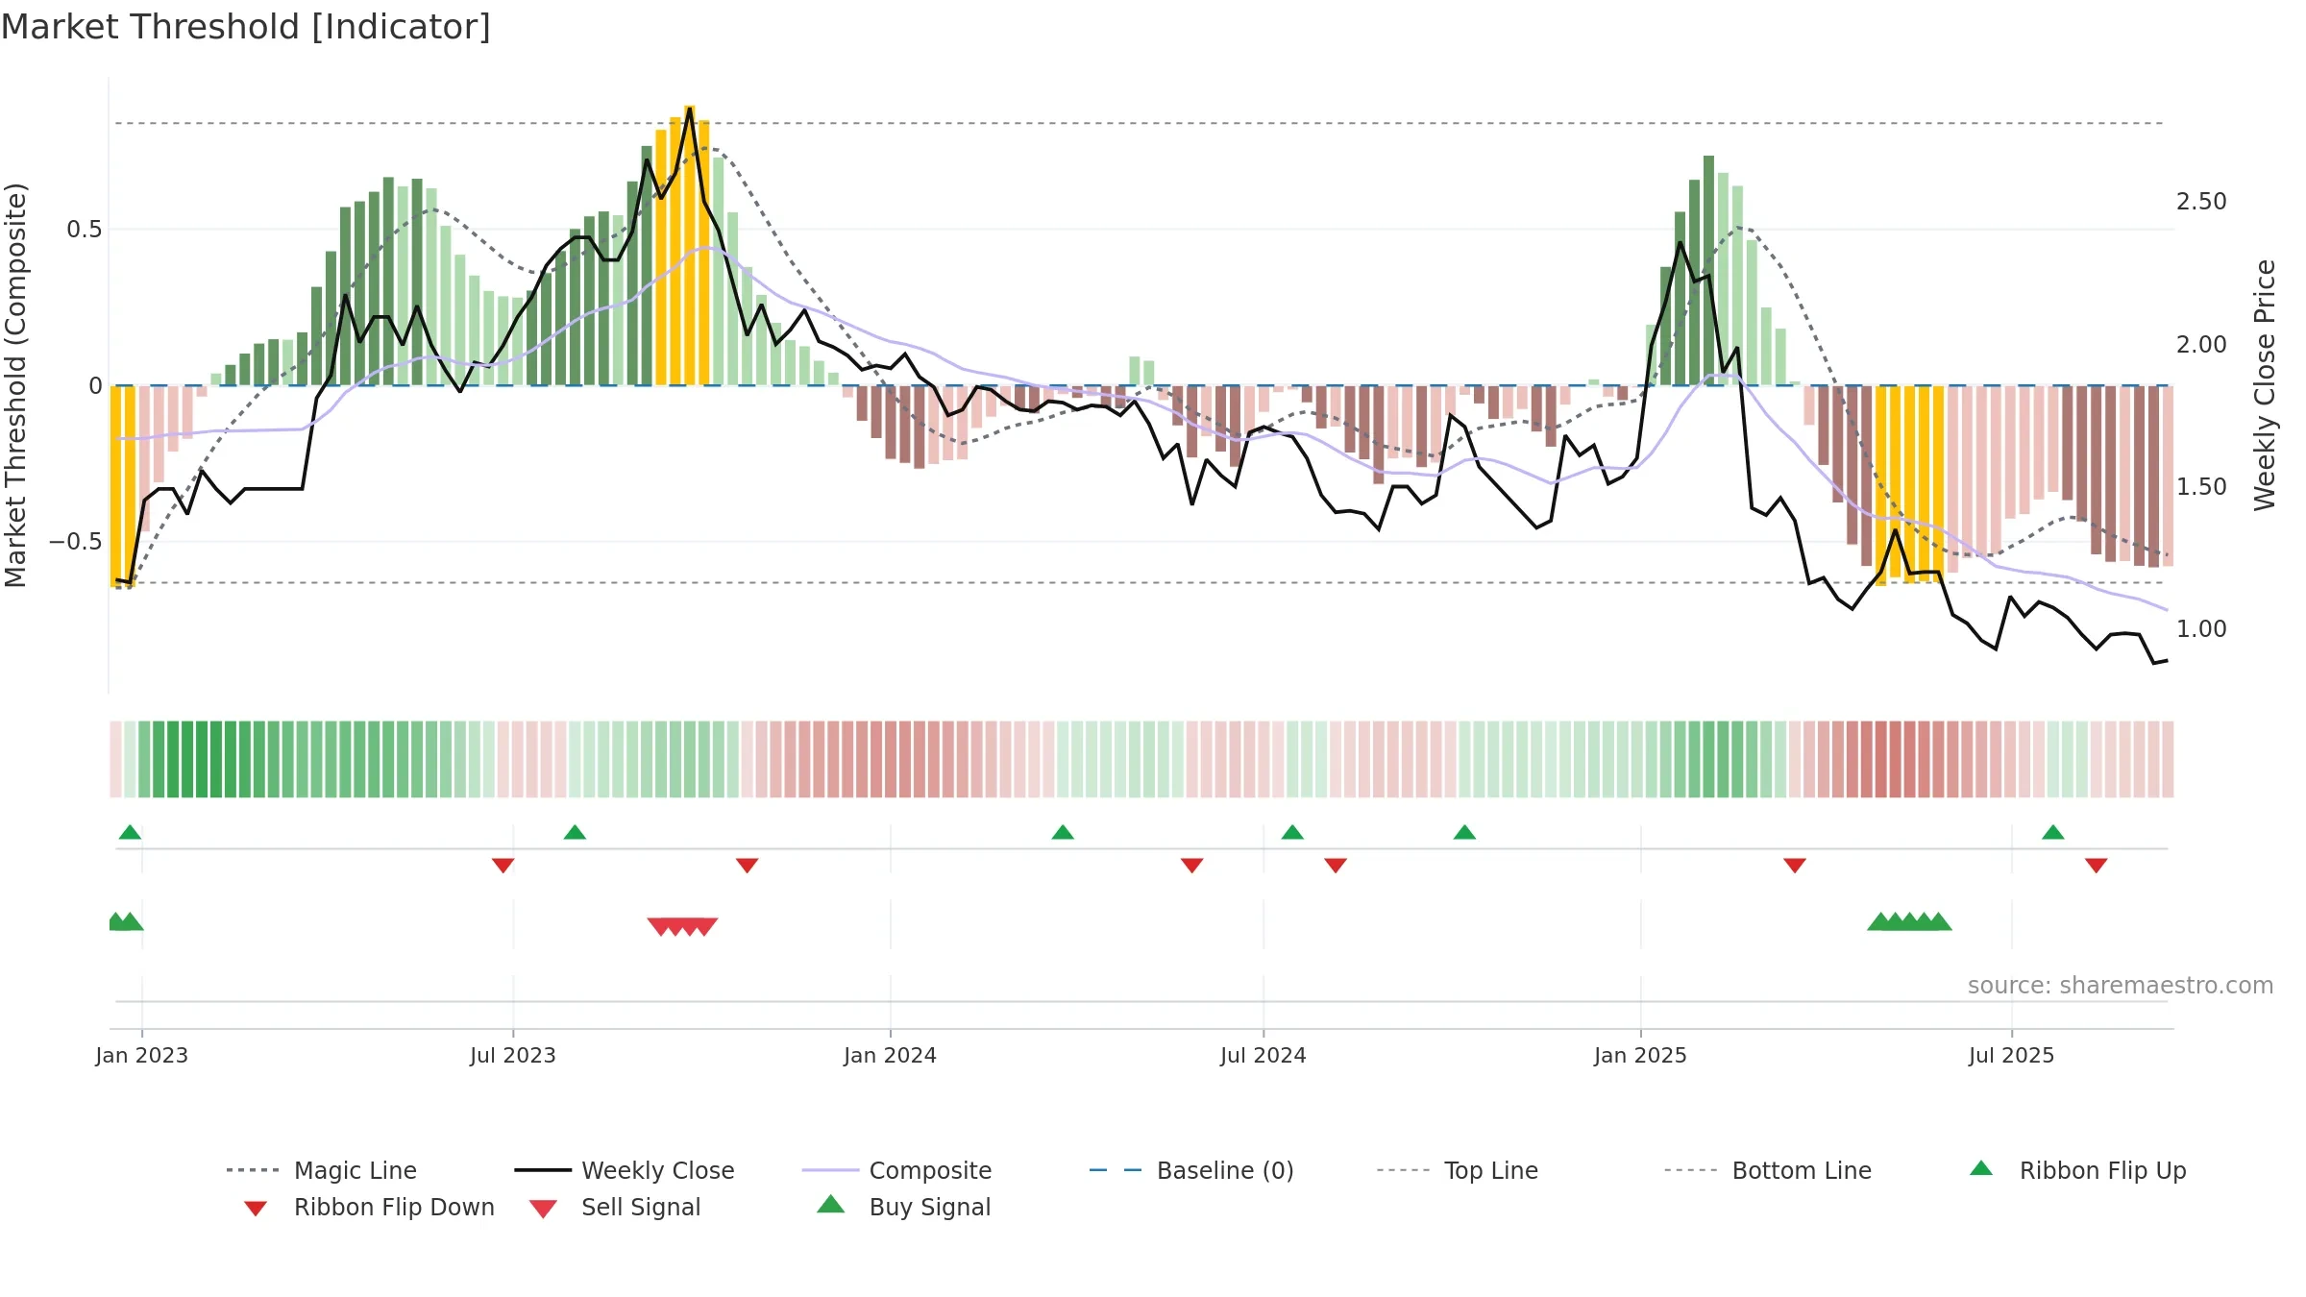Click the ribbon flip up marker after Jul 2025
The height and width of the screenshot is (1297, 2306).
[2053, 832]
